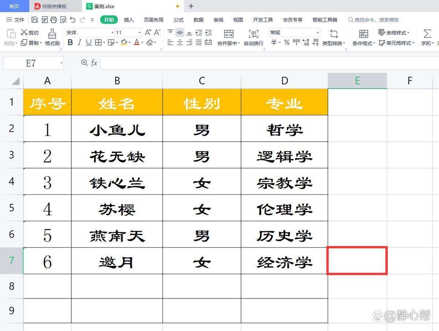Screen dimensions: 439x331
Task: Expand the Copy (复制) dropdown arrow
Action: (x=41, y=43)
